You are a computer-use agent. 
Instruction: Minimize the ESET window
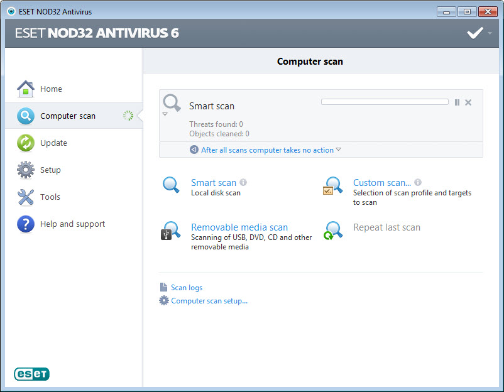pyautogui.click(x=446, y=12)
